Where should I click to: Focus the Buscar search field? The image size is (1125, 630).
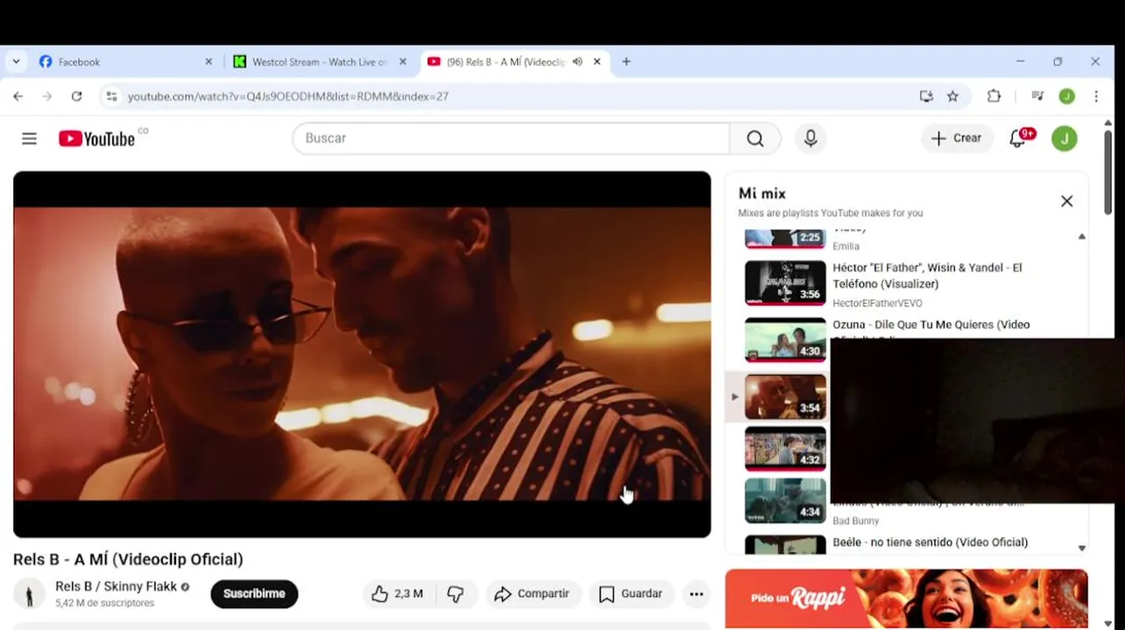click(511, 138)
